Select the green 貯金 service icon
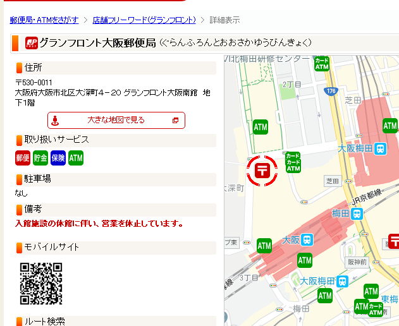 click(x=40, y=158)
